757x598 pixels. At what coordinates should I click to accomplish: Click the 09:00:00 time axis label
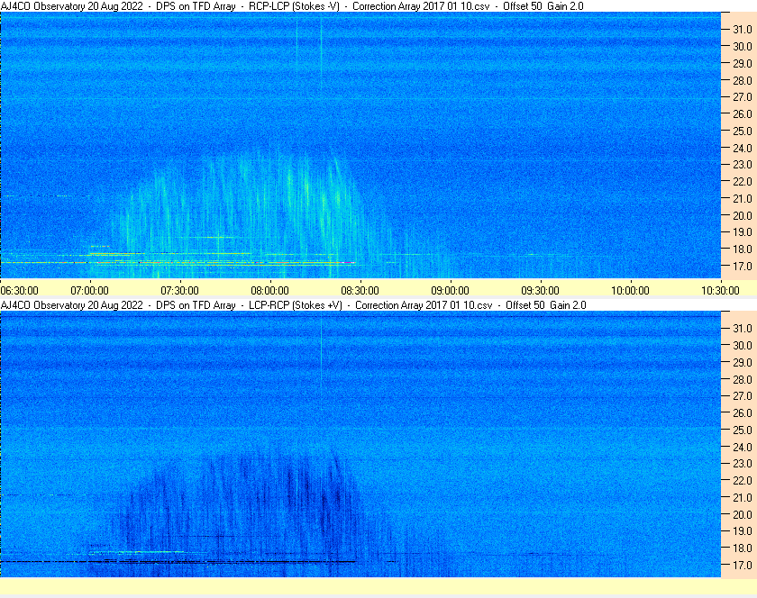[x=450, y=291]
